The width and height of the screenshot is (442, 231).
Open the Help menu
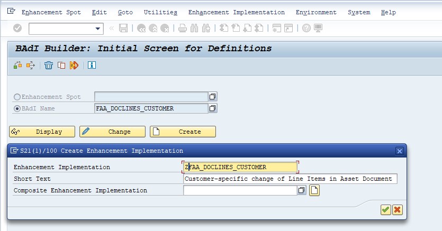tap(389, 12)
